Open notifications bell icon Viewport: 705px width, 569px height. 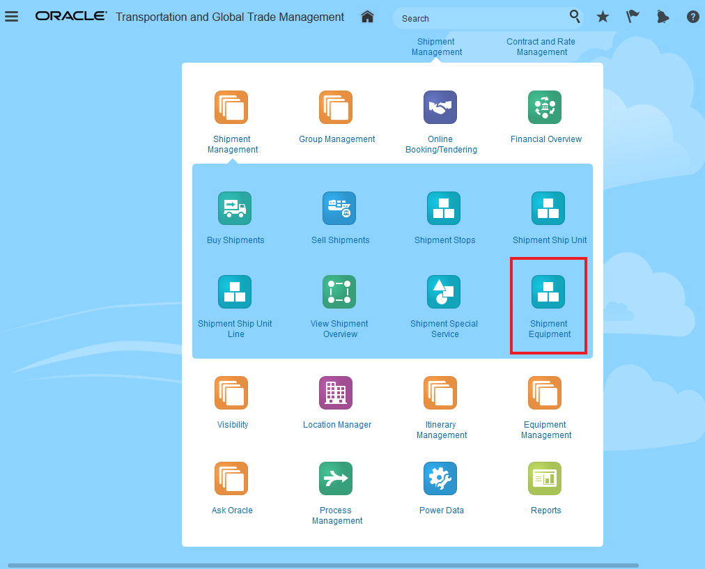(663, 17)
